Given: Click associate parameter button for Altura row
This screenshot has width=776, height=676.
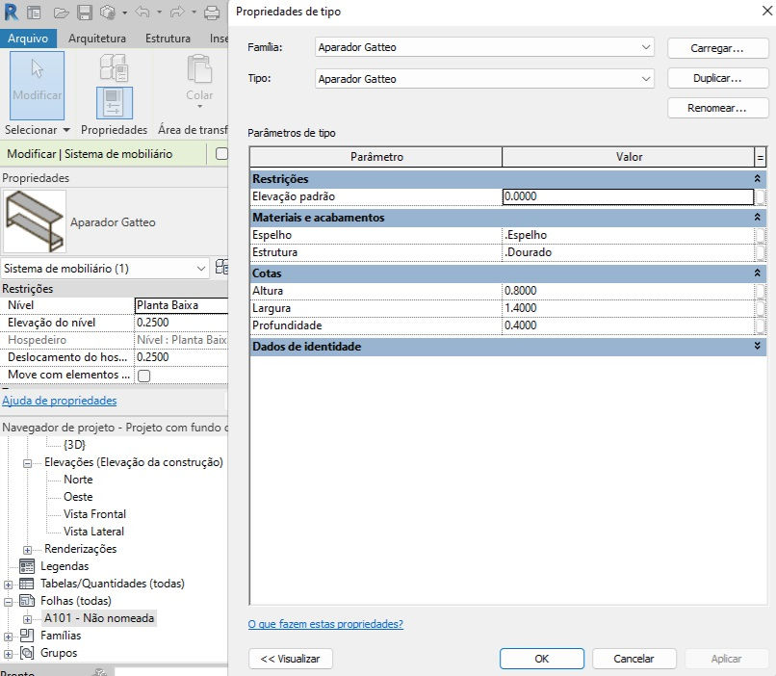Looking at the screenshot, I should click(761, 291).
